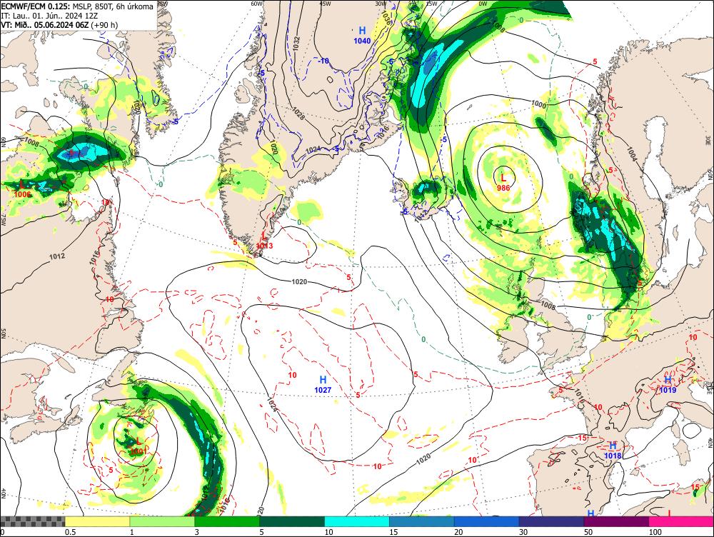Image resolution: width=714 pixels, height=537 pixels.
Task: Click the purple 50–100 legend swatch
Action: point(617,521)
